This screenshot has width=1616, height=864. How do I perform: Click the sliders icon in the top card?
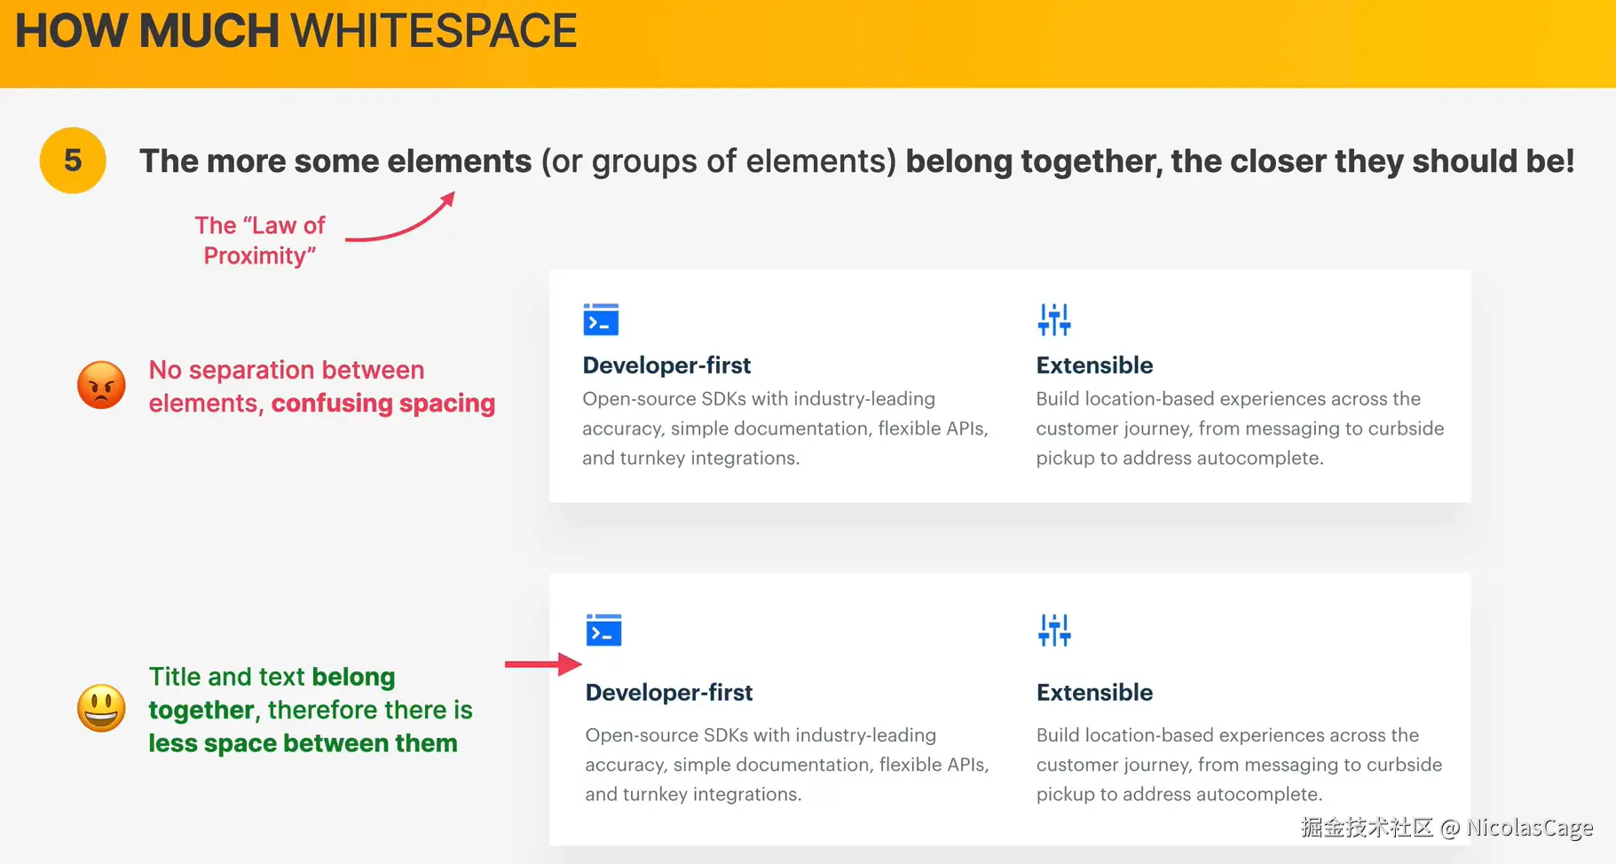[1054, 319]
